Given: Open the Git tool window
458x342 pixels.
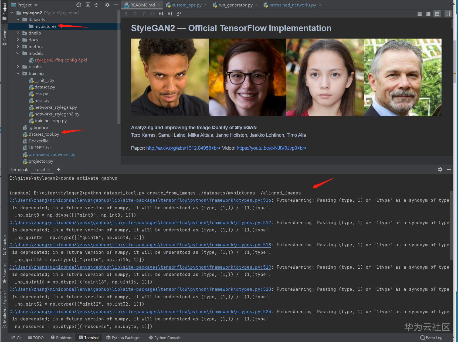Looking at the screenshot, I should click(16, 338).
